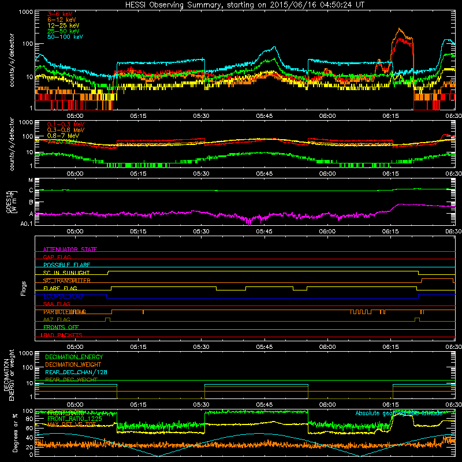Select the Degrees or % axis title
This screenshot has height=462, width=462.
15,433
